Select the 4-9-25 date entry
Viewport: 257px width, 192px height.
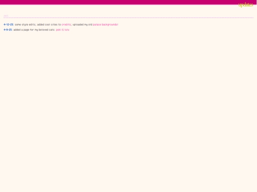click(x=8, y=30)
